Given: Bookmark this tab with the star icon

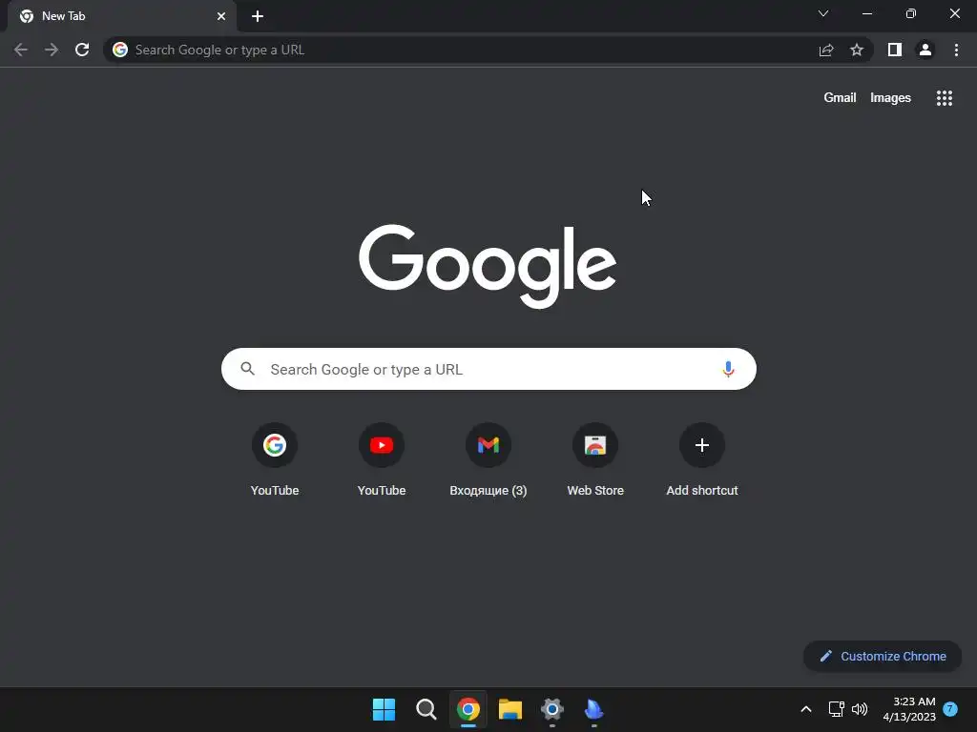Looking at the screenshot, I should tap(857, 50).
